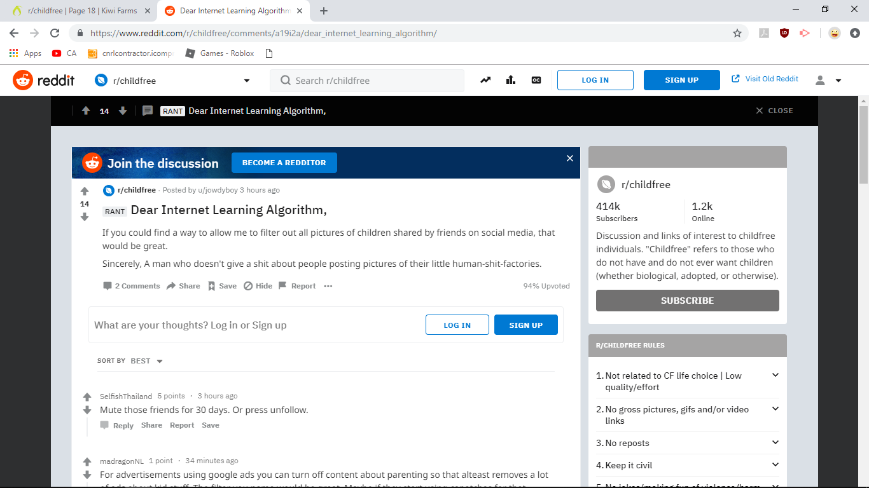Reload the page in Chrome

tap(55, 33)
